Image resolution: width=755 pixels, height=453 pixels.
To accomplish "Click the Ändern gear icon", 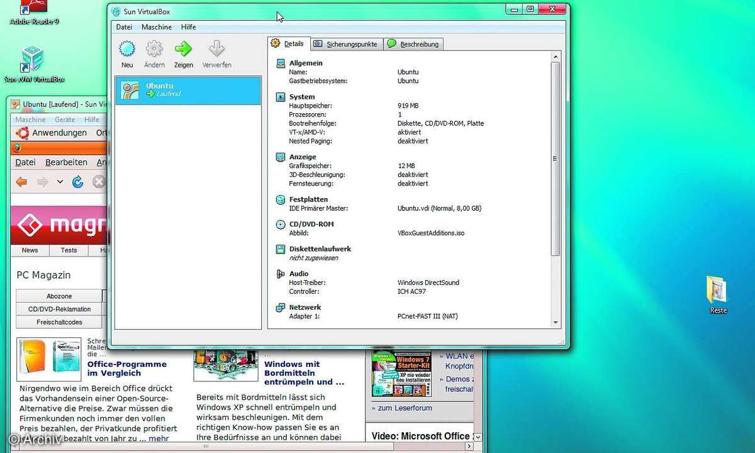I will tap(154, 49).
